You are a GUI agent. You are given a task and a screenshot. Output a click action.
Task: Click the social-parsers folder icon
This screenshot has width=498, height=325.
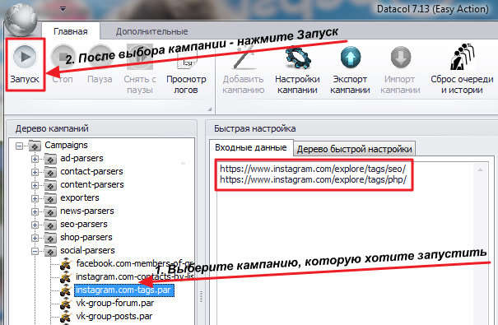[x=50, y=251]
